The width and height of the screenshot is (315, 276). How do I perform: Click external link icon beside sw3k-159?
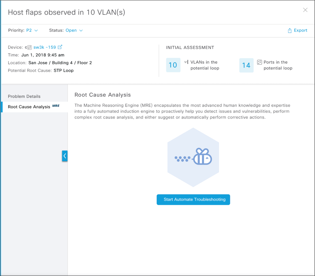[60, 47]
